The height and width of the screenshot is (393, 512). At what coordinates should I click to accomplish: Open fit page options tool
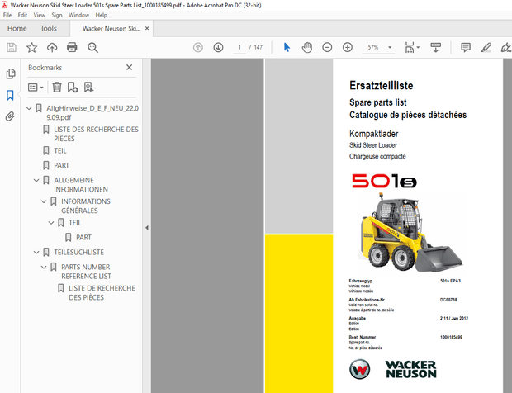[411, 48]
